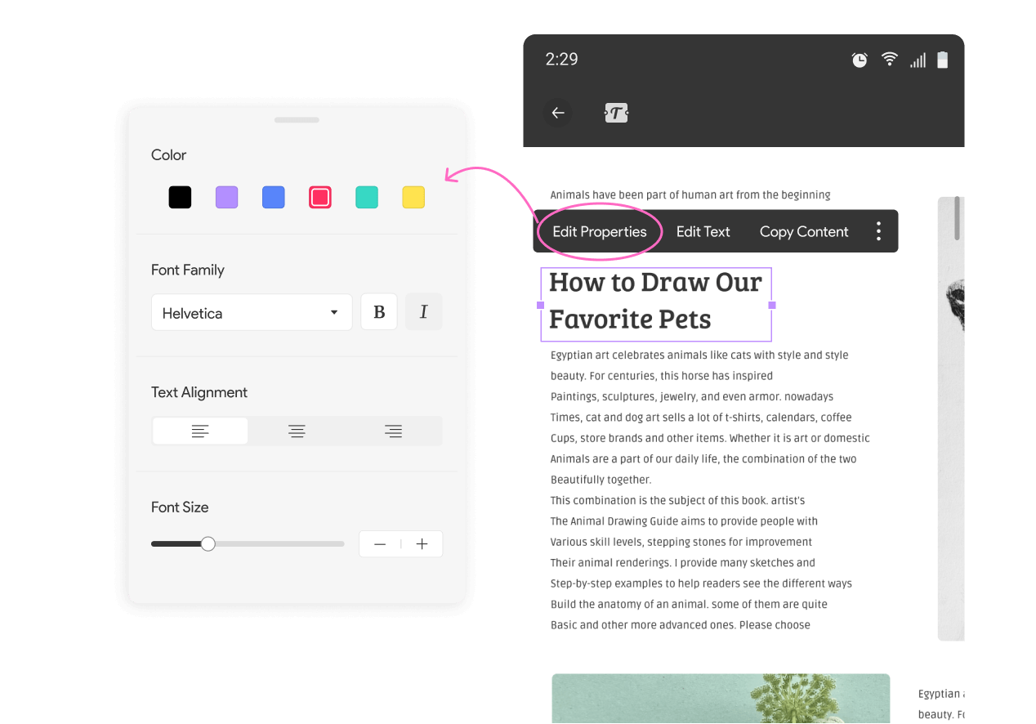Pick the teal color swatch
1036x724 pixels.
tap(367, 197)
